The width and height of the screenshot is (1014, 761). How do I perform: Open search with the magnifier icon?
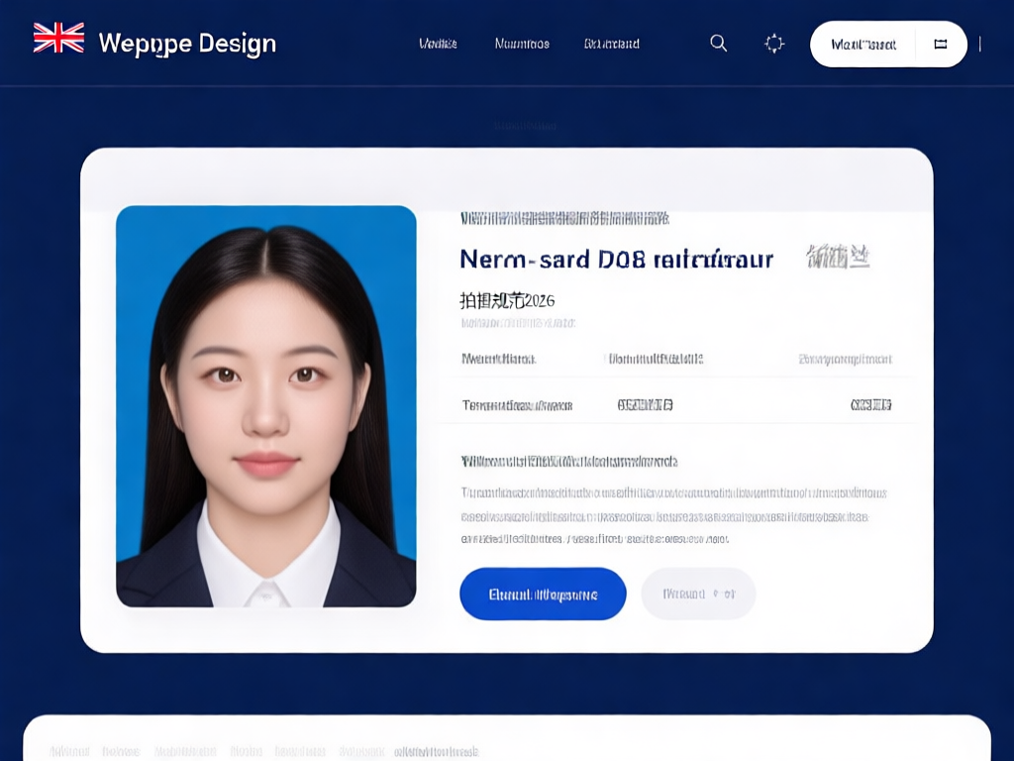(x=719, y=44)
